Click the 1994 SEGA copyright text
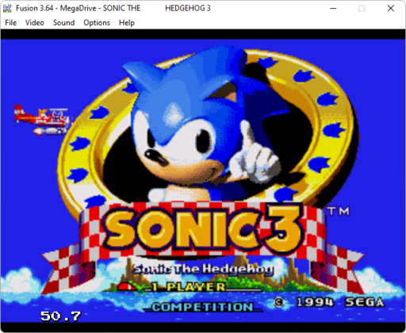Viewport: 406px width, 333px height. [329, 302]
